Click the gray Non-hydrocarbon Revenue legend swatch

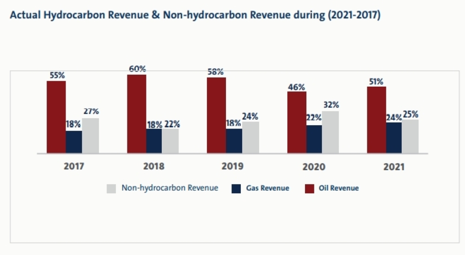tap(111, 189)
